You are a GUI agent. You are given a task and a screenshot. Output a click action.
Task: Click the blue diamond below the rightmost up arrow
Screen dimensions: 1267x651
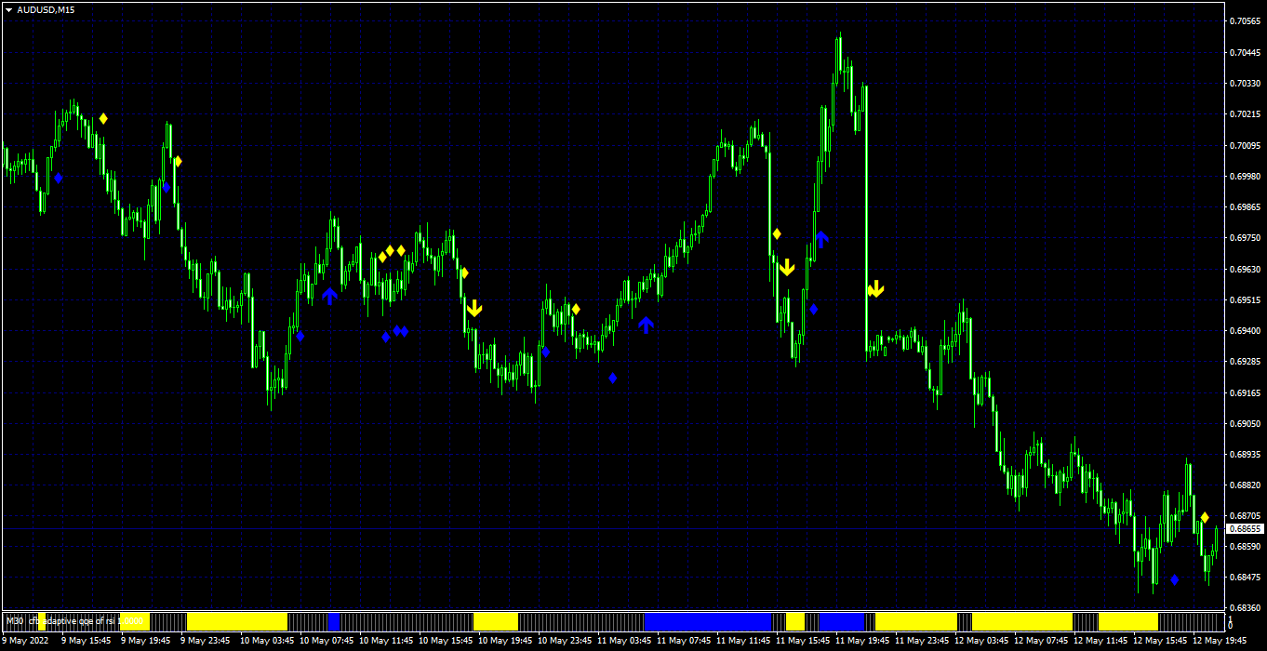point(813,309)
